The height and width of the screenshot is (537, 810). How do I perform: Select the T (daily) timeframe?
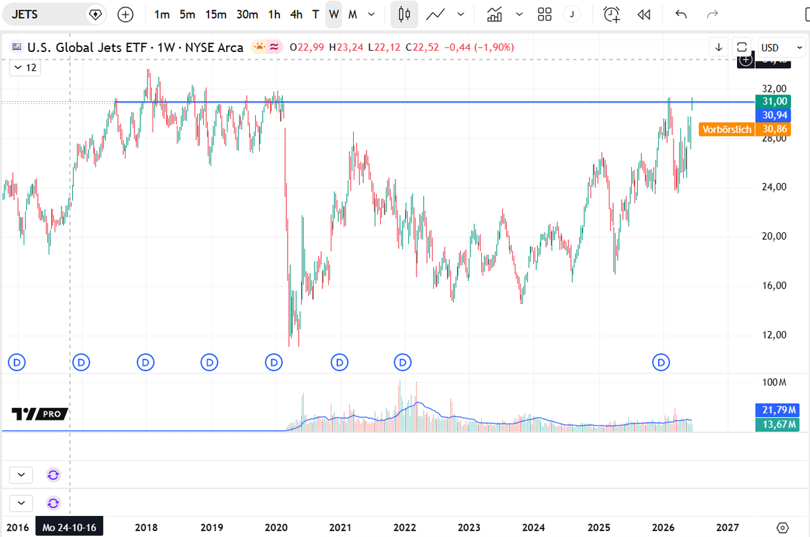click(x=315, y=14)
